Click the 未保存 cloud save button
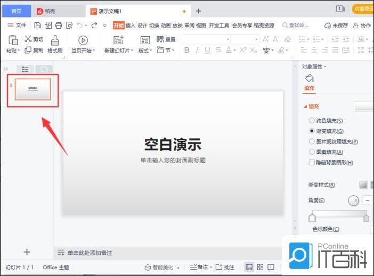Image resolution: width=374 pixels, height=276 pixels. tap(336, 25)
